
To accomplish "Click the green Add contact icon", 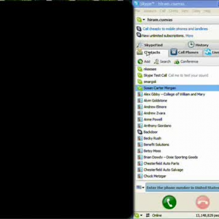I will [140, 62].
